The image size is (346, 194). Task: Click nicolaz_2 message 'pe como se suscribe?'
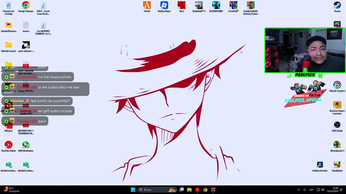(x=37, y=101)
